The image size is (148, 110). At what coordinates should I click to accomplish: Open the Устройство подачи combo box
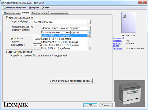point(37,39)
